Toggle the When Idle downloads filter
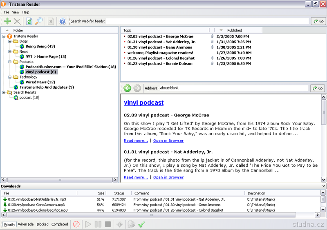This screenshot has height=230, width=327. coord(26,224)
